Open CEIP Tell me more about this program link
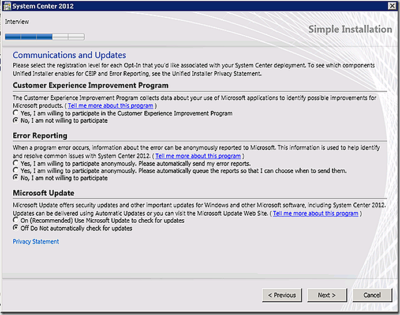 tap(110, 106)
